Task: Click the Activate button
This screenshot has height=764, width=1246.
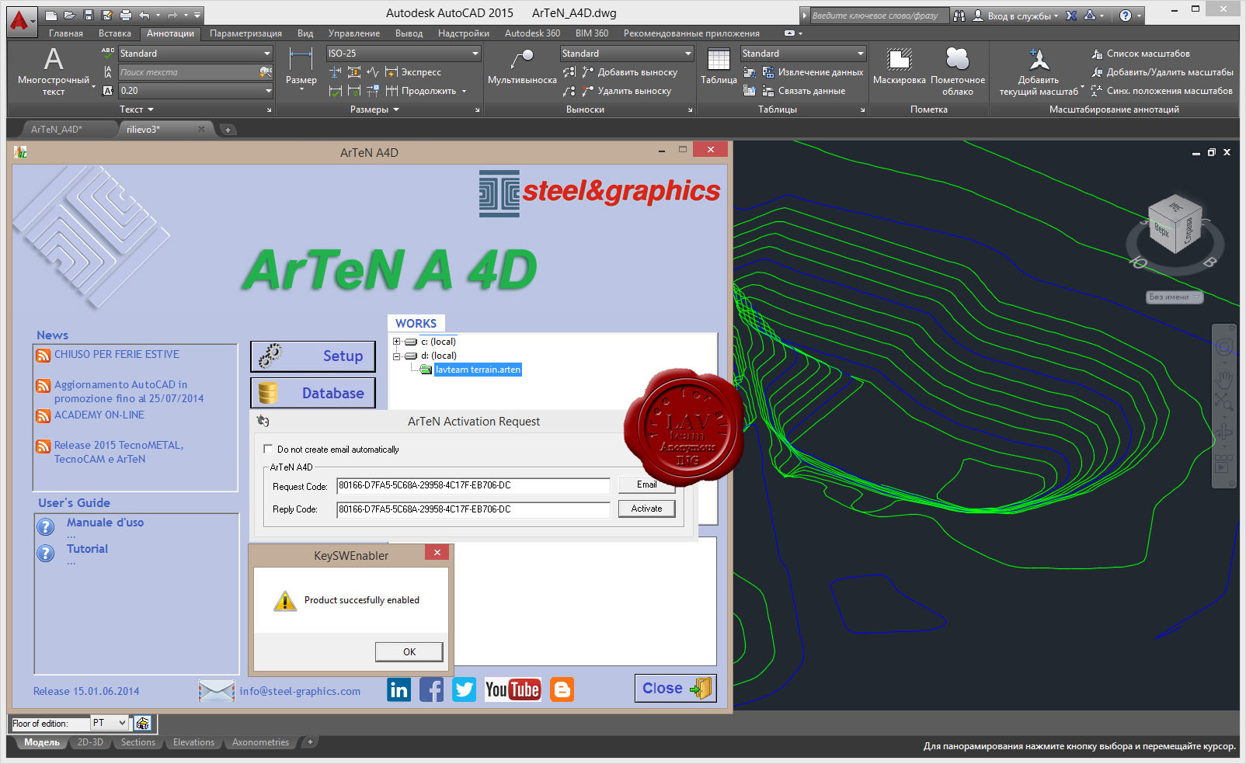Action: [x=647, y=509]
